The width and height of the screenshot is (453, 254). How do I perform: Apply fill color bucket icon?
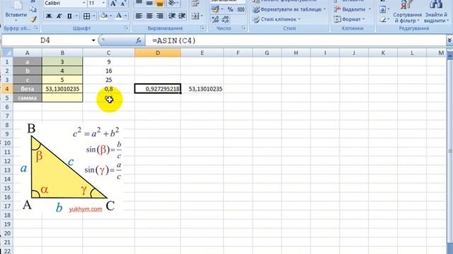(x=104, y=16)
